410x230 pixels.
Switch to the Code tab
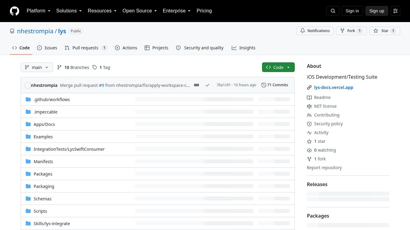[21, 48]
